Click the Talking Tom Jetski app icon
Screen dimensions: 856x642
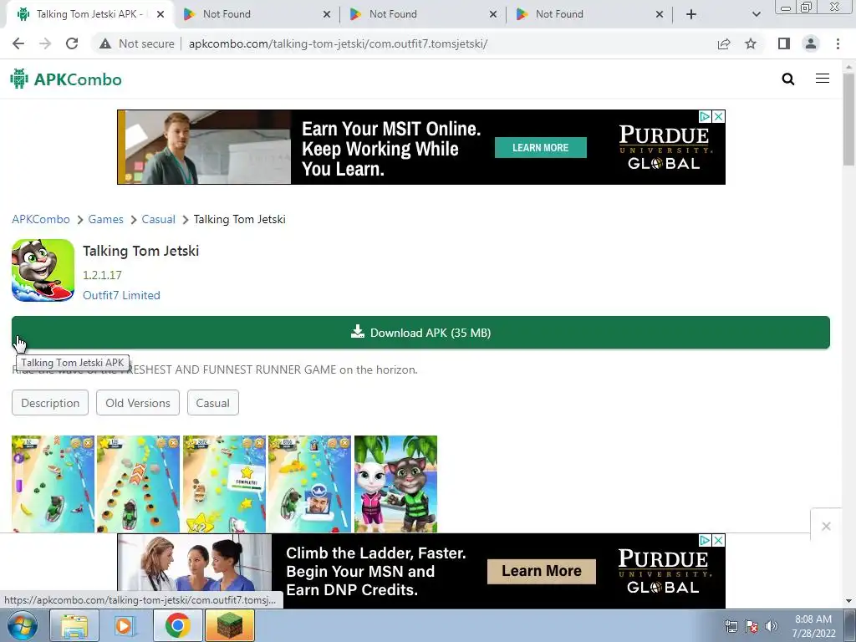coord(43,270)
